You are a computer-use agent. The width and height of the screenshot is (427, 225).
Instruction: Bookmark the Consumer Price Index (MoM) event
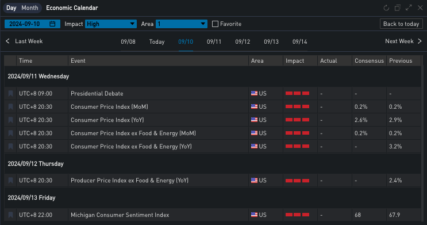coord(10,106)
